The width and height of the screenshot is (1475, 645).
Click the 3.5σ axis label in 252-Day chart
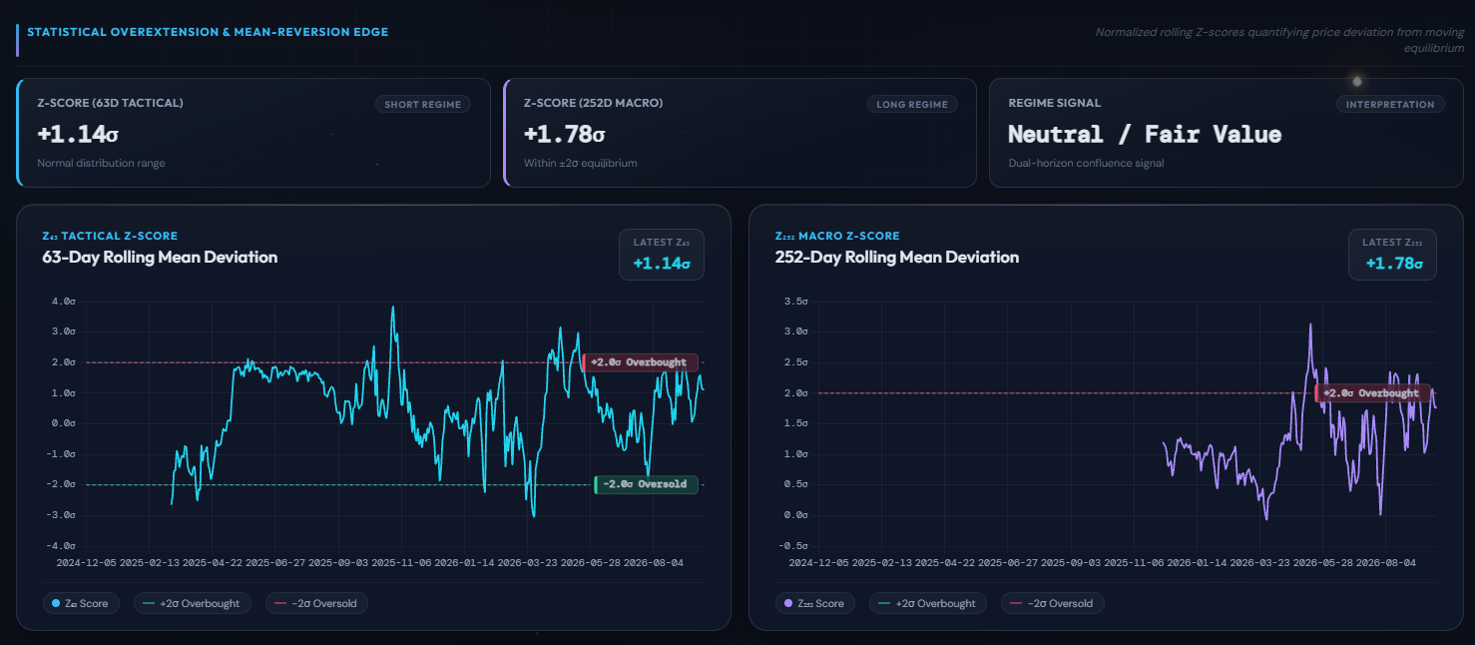click(x=795, y=301)
